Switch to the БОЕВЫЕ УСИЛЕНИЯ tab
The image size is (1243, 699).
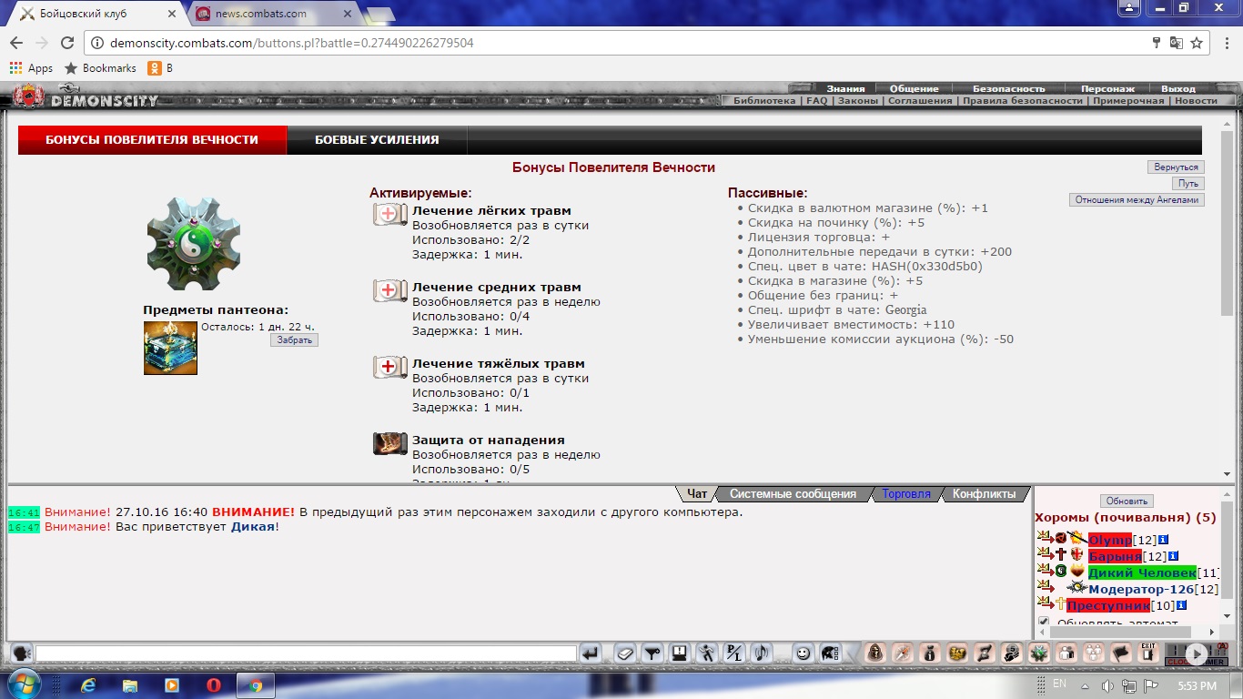coord(377,140)
